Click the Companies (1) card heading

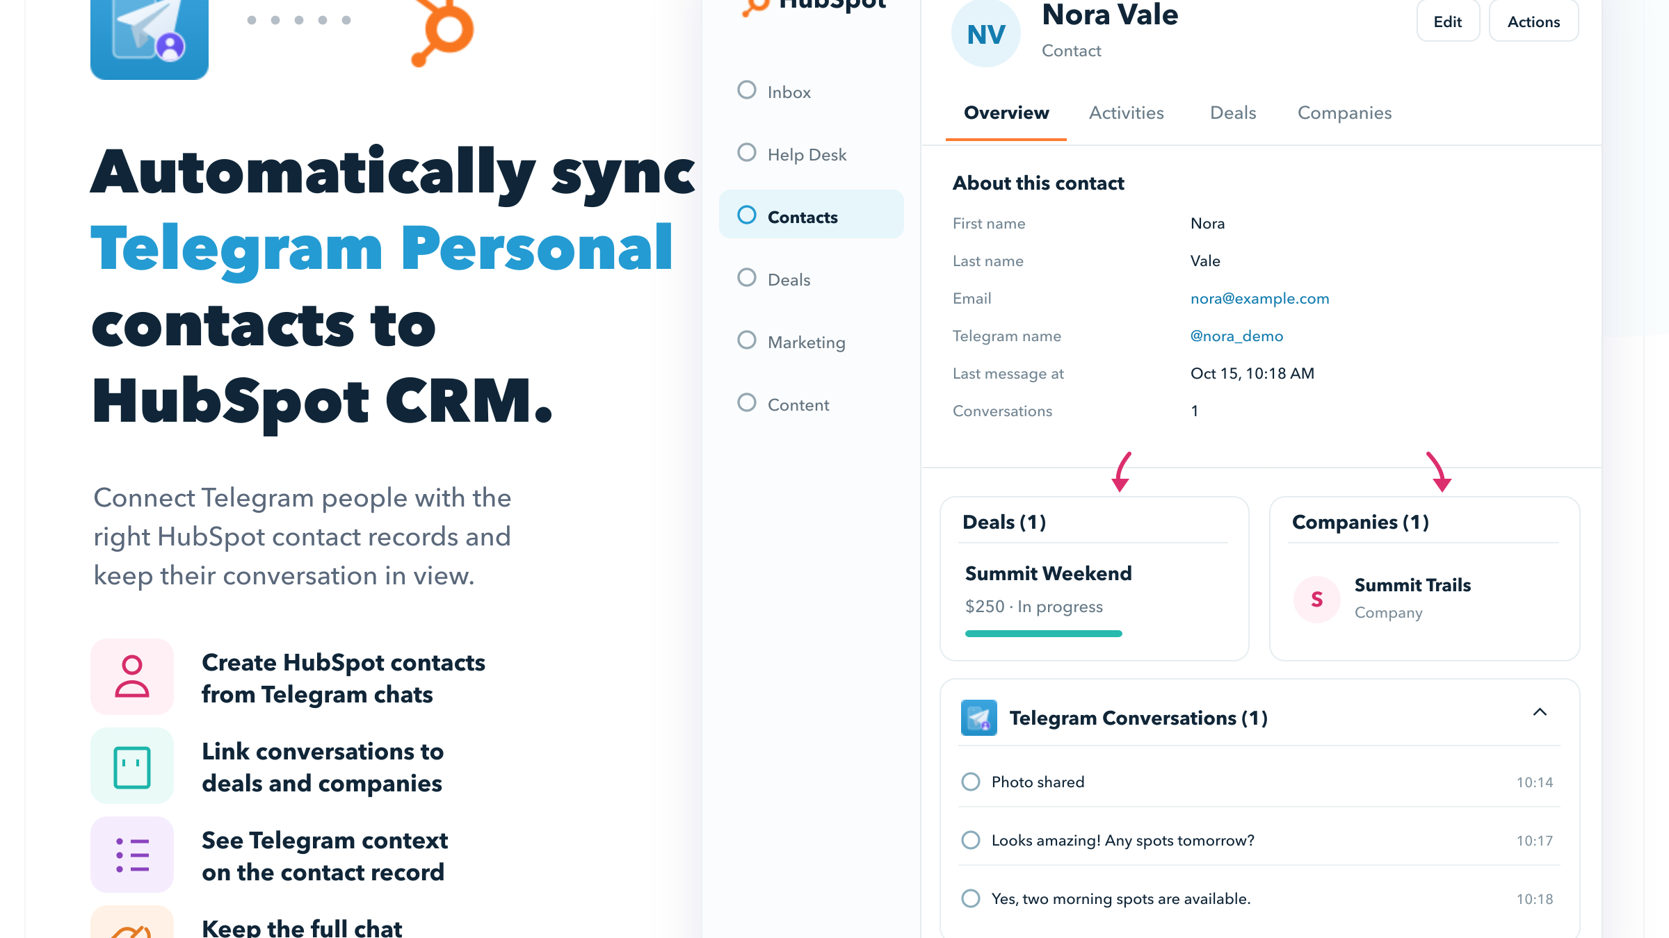pyautogui.click(x=1360, y=522)
